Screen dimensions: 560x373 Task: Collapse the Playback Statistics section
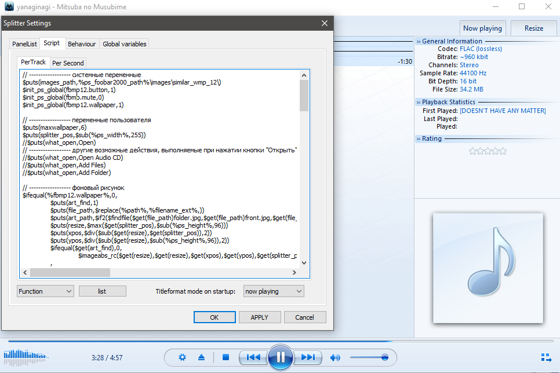(x=419, y=103)
